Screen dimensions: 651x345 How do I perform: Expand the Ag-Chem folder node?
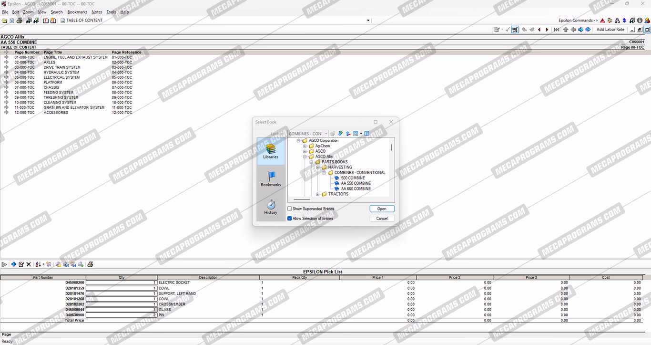(x=305, y=146)
